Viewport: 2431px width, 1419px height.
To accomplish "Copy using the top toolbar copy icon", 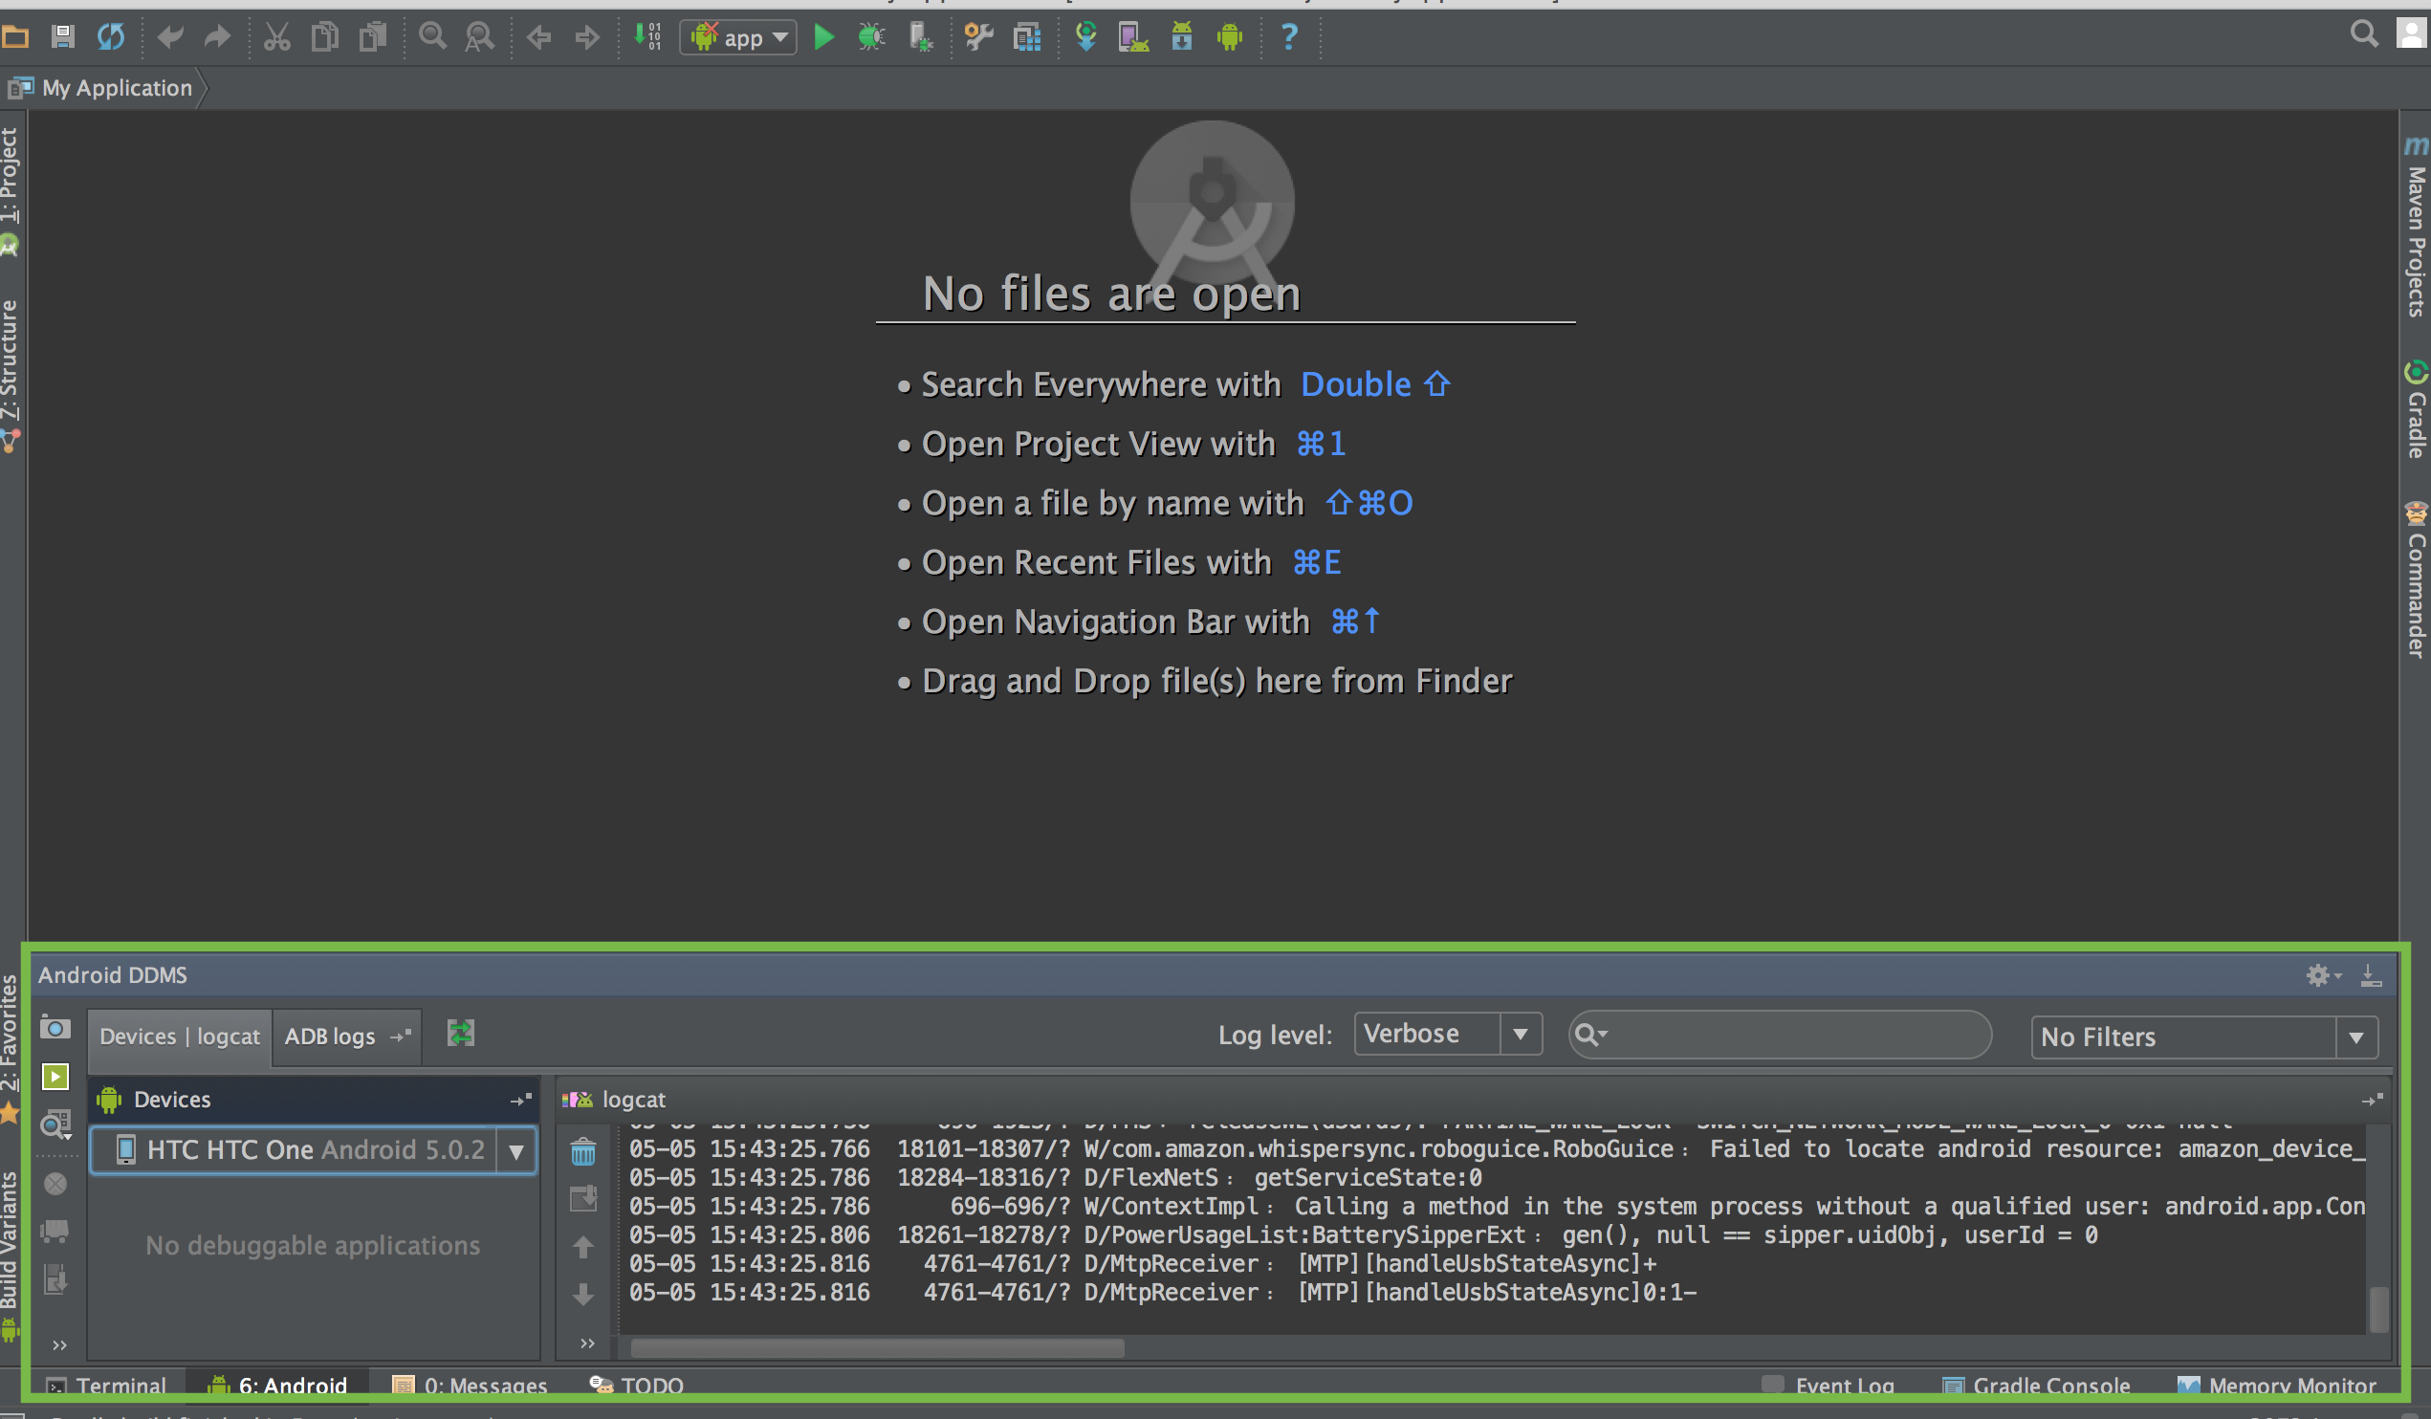I will pos(325,36).
